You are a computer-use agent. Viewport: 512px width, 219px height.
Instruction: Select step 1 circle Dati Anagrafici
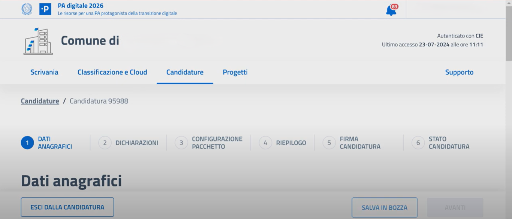pyautogui.click(x=27, y=143)
